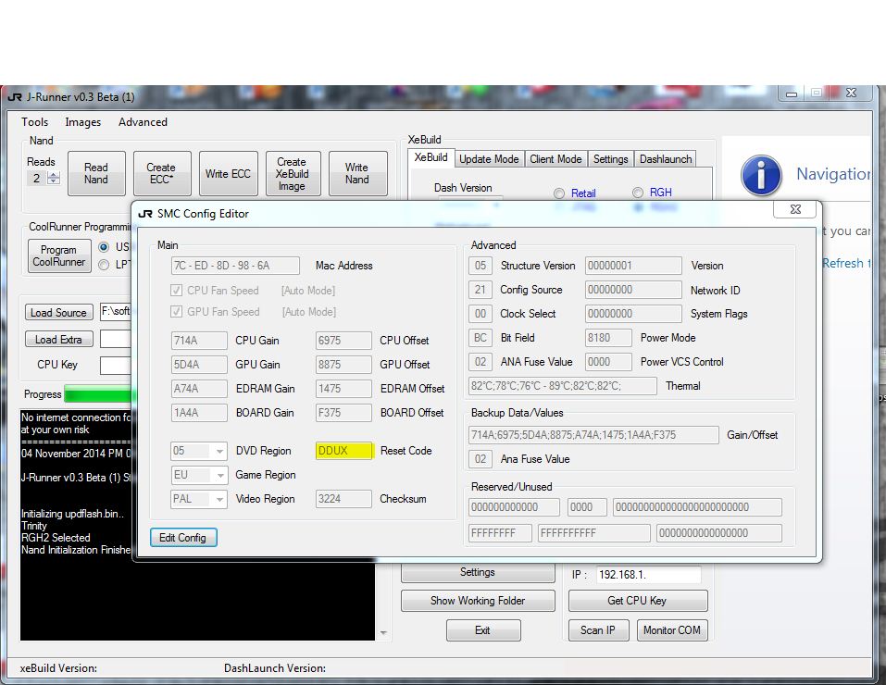Click the Settings button below the dialog
The height and width of the screenshot is (685, 886).
[x=478, y=572]
